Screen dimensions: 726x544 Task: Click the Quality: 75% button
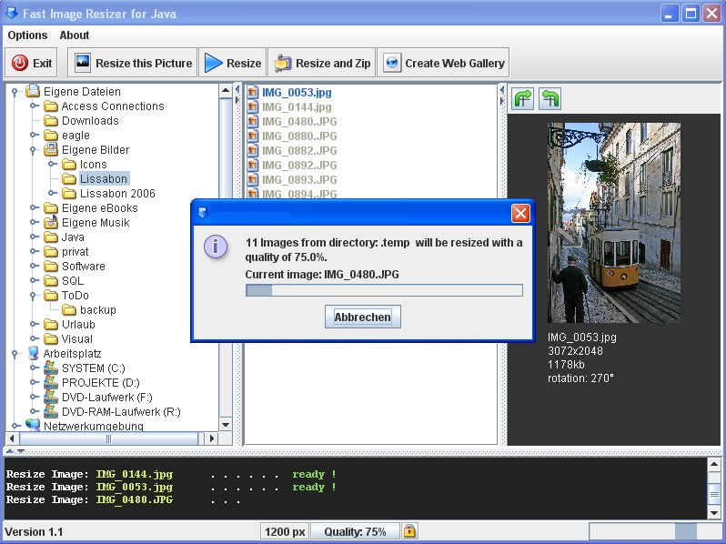(x=355, y=531)
